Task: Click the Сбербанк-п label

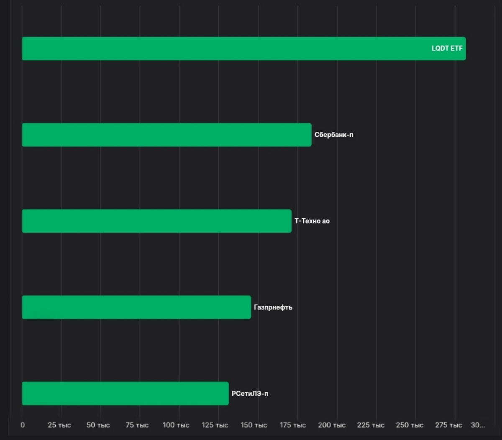Action: tap(334, 135)
